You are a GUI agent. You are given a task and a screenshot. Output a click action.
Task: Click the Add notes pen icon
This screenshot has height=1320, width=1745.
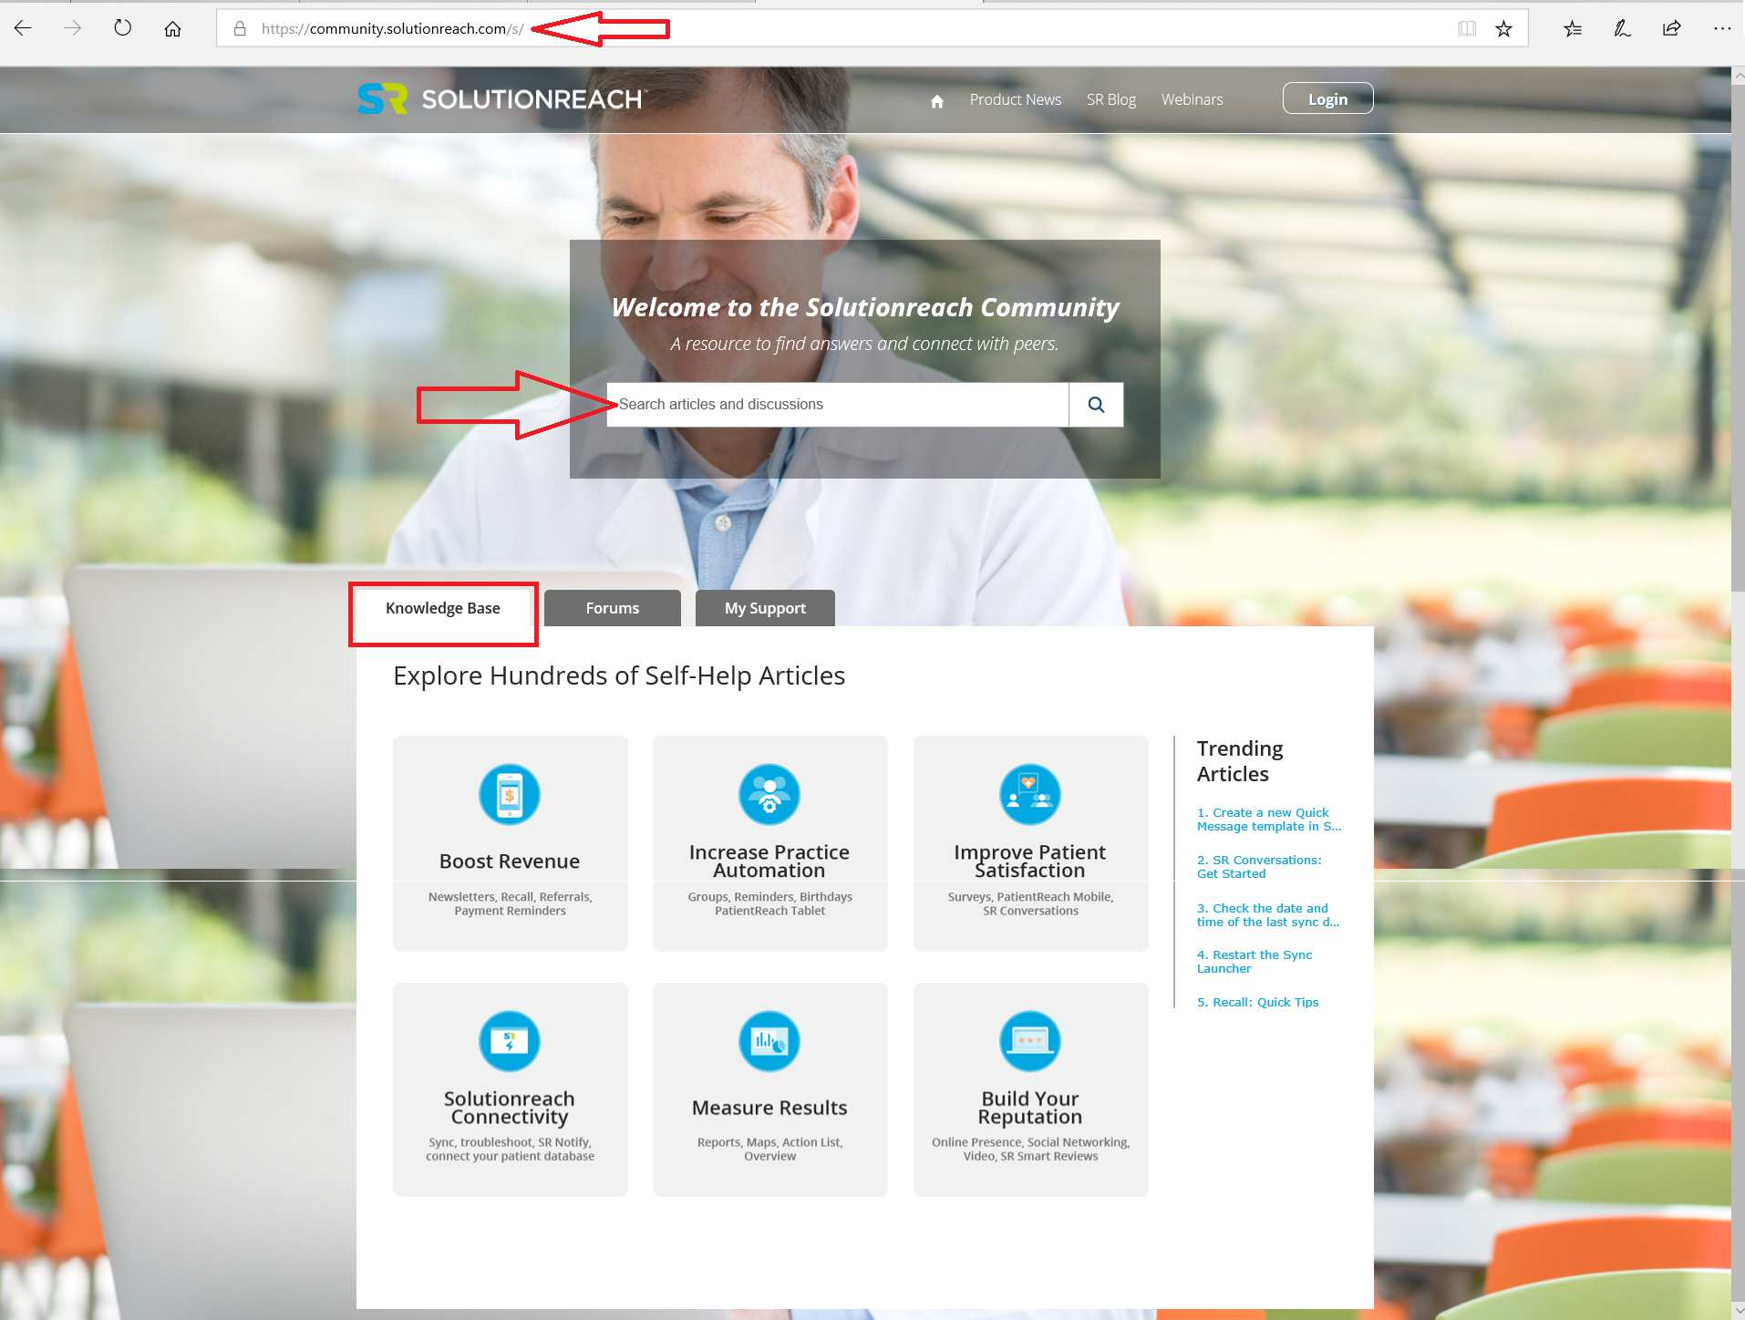tap(1622, 28)
